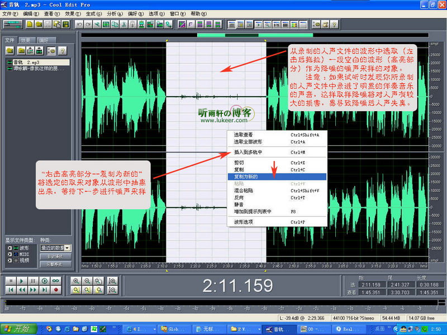Choose 混合粘贴 in context menu
Image resolution: width=447 pixels, height=335 pixels.
[277, 190]
